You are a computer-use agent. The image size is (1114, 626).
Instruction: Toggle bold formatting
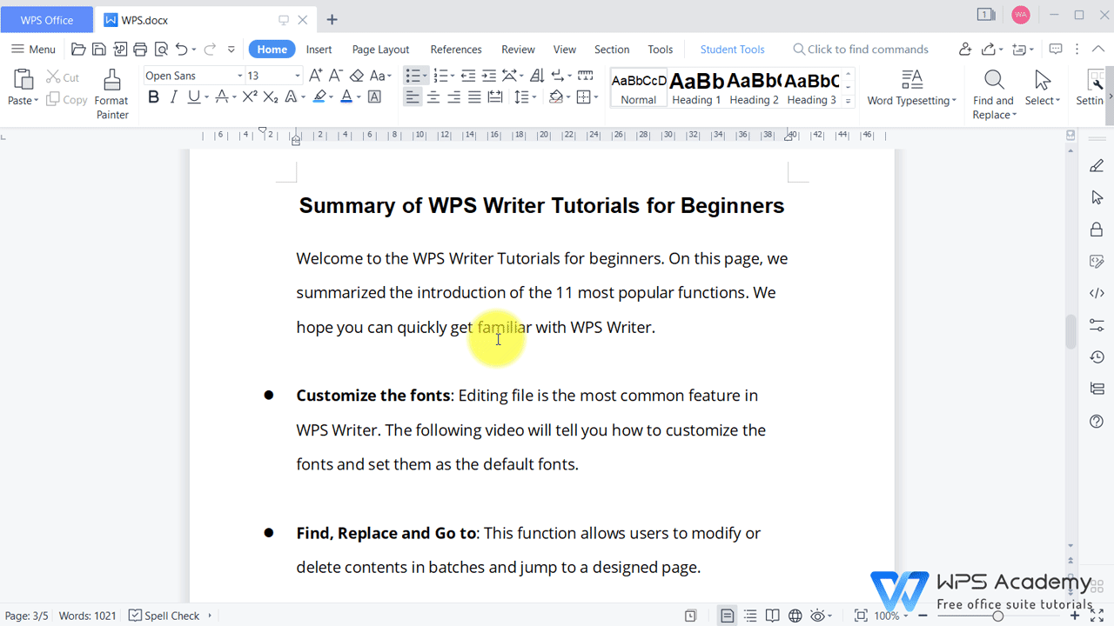coord(154,97)
